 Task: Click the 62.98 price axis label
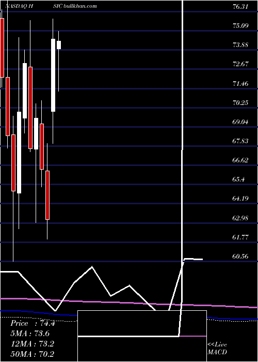[240, 218]
